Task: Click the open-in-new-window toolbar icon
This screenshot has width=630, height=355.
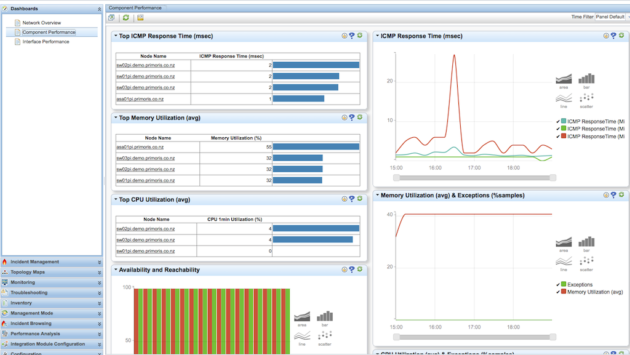Action: coord(112,18)
